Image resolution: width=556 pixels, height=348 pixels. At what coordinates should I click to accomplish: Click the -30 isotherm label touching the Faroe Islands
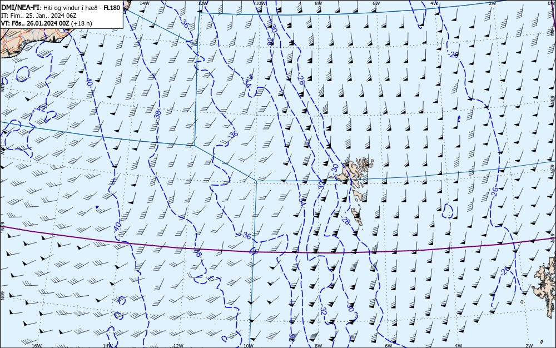pyautogui.click(x=335, y=168)
